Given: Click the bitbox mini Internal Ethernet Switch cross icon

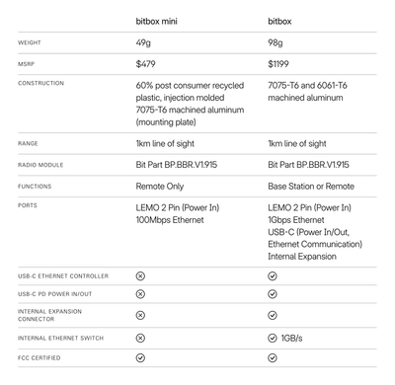Looking at the screenshot, I should pos(140,338).
